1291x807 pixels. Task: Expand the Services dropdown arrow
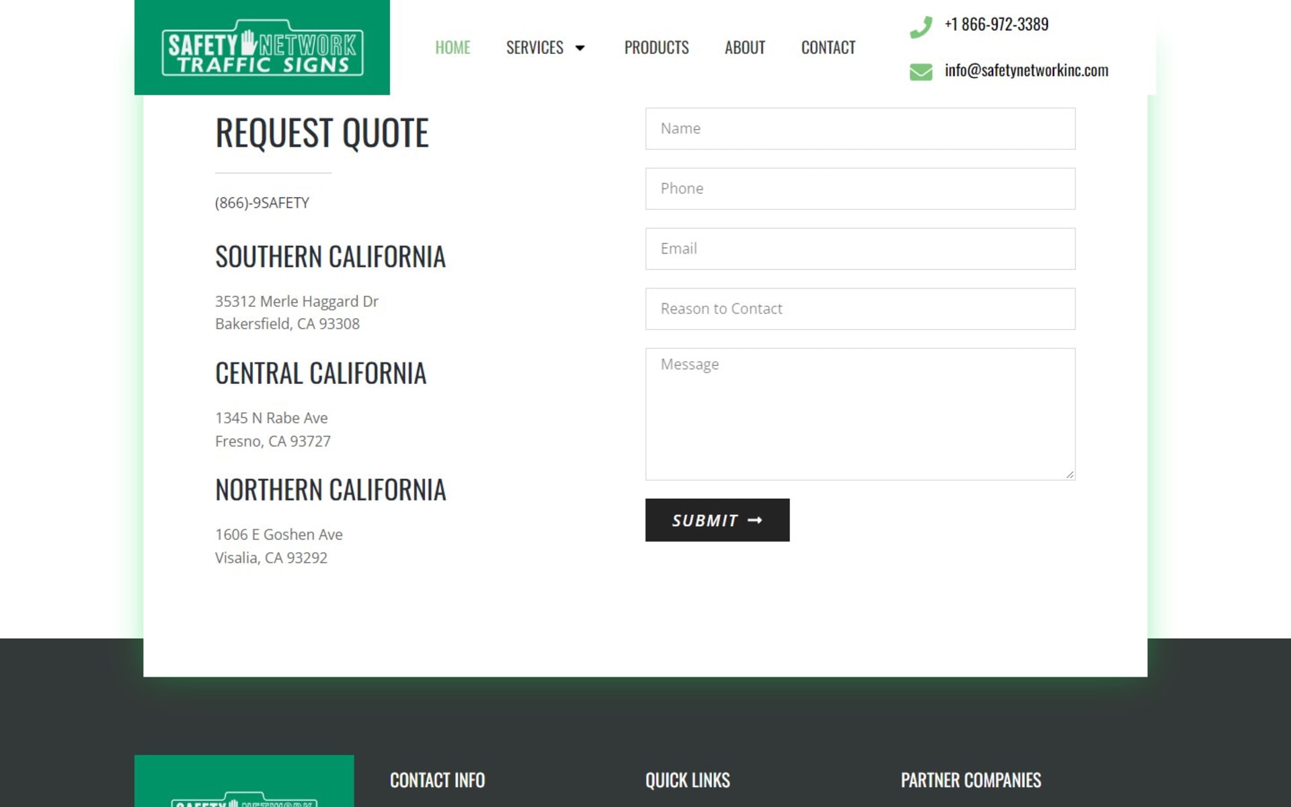580,48
